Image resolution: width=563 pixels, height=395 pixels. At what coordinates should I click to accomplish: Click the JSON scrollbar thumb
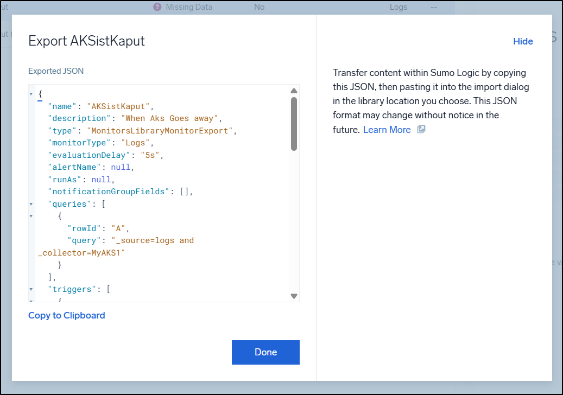[294, 124]
